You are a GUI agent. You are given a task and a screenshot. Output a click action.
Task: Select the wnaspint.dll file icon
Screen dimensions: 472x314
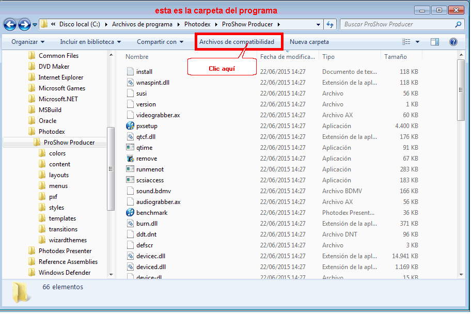(130, 82)
